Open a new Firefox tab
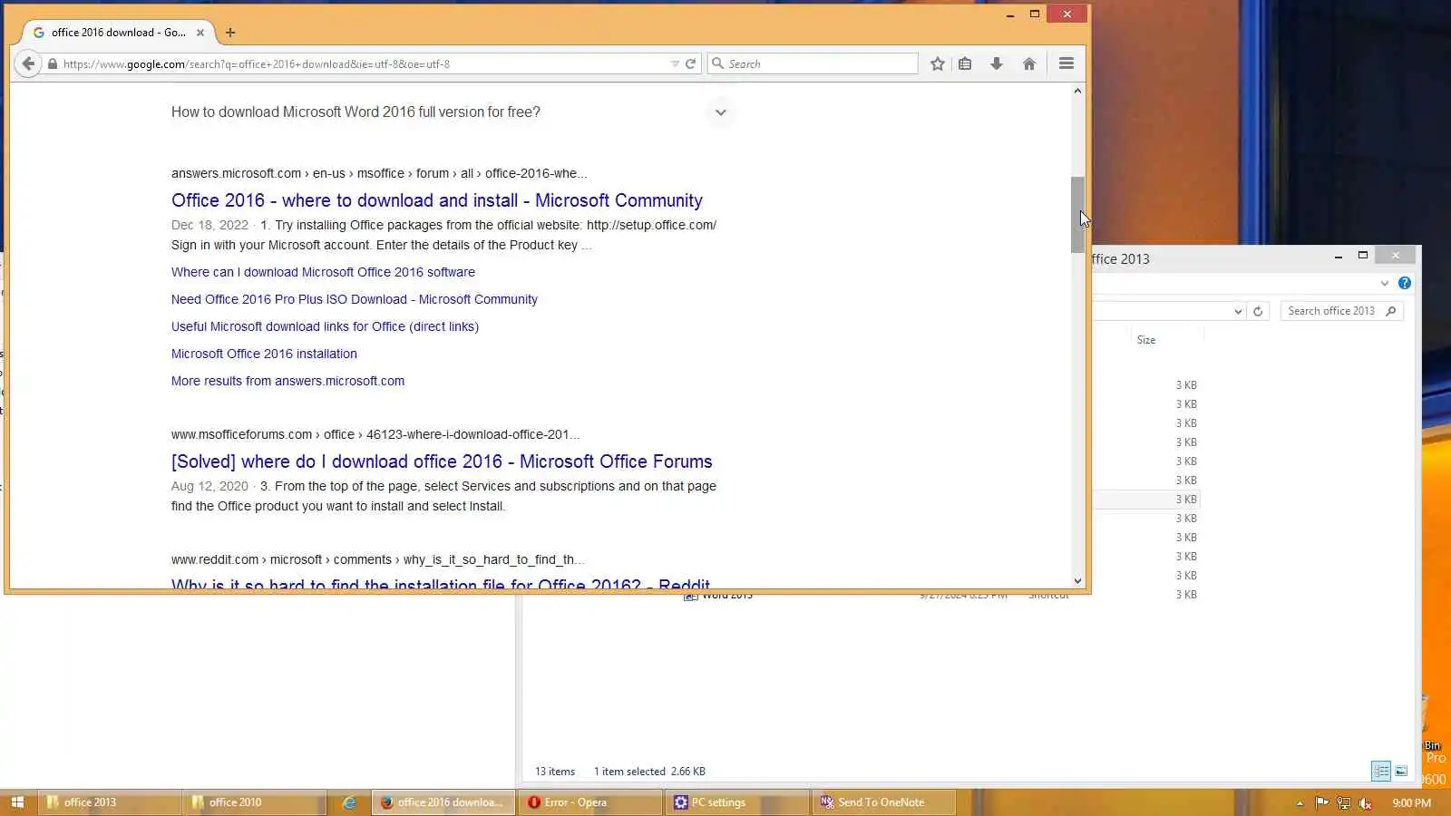 [x=230, y=33]
